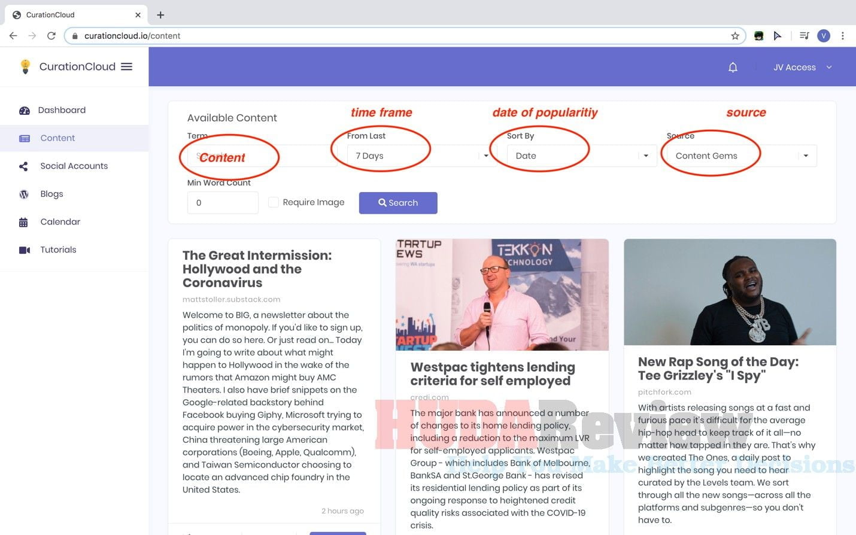Go back with the browser back arrow
856x535 pixels.
tap(13, 36)
